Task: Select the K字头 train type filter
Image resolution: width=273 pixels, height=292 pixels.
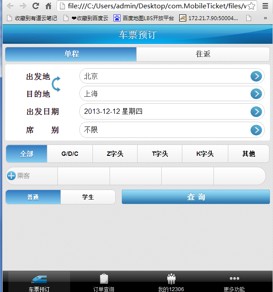Action: click(205, 154)
